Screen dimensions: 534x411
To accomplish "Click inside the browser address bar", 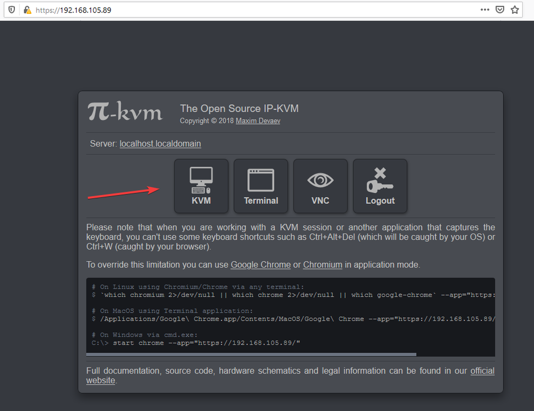I will point(165,9).
